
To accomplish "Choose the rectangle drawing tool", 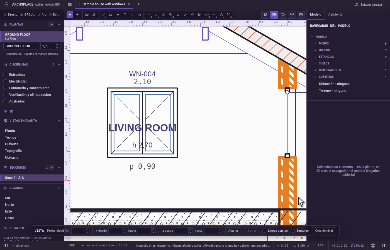I will 111,15.
